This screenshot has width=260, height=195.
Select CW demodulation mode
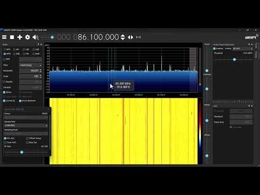click(24, 54)
